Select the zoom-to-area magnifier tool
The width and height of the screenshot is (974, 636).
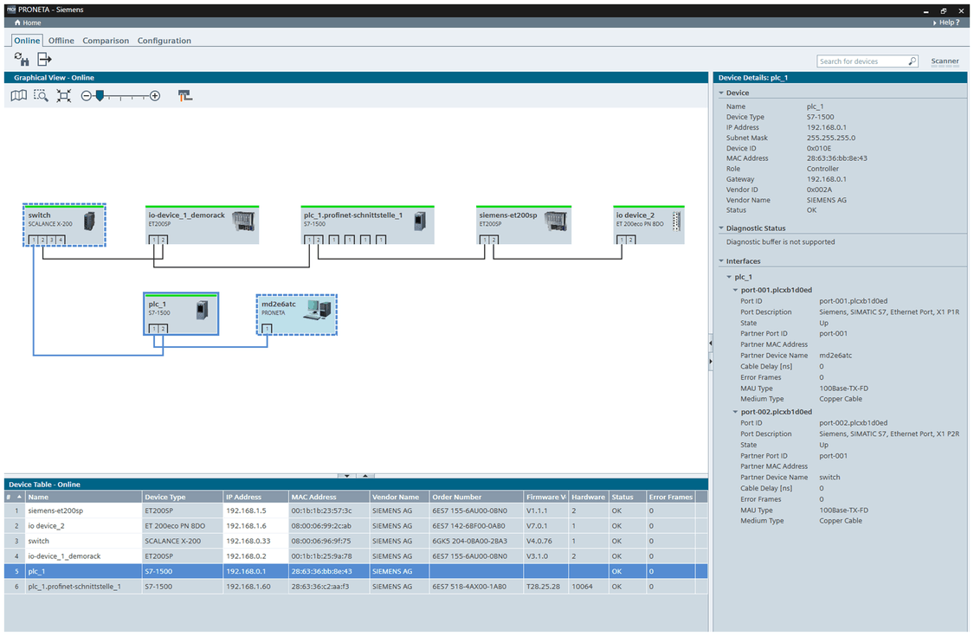(41, 96)
